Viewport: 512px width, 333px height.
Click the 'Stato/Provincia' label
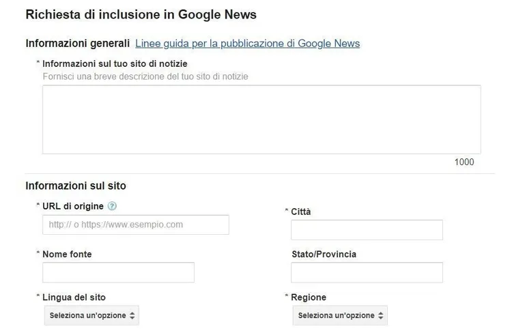[324, 255]
